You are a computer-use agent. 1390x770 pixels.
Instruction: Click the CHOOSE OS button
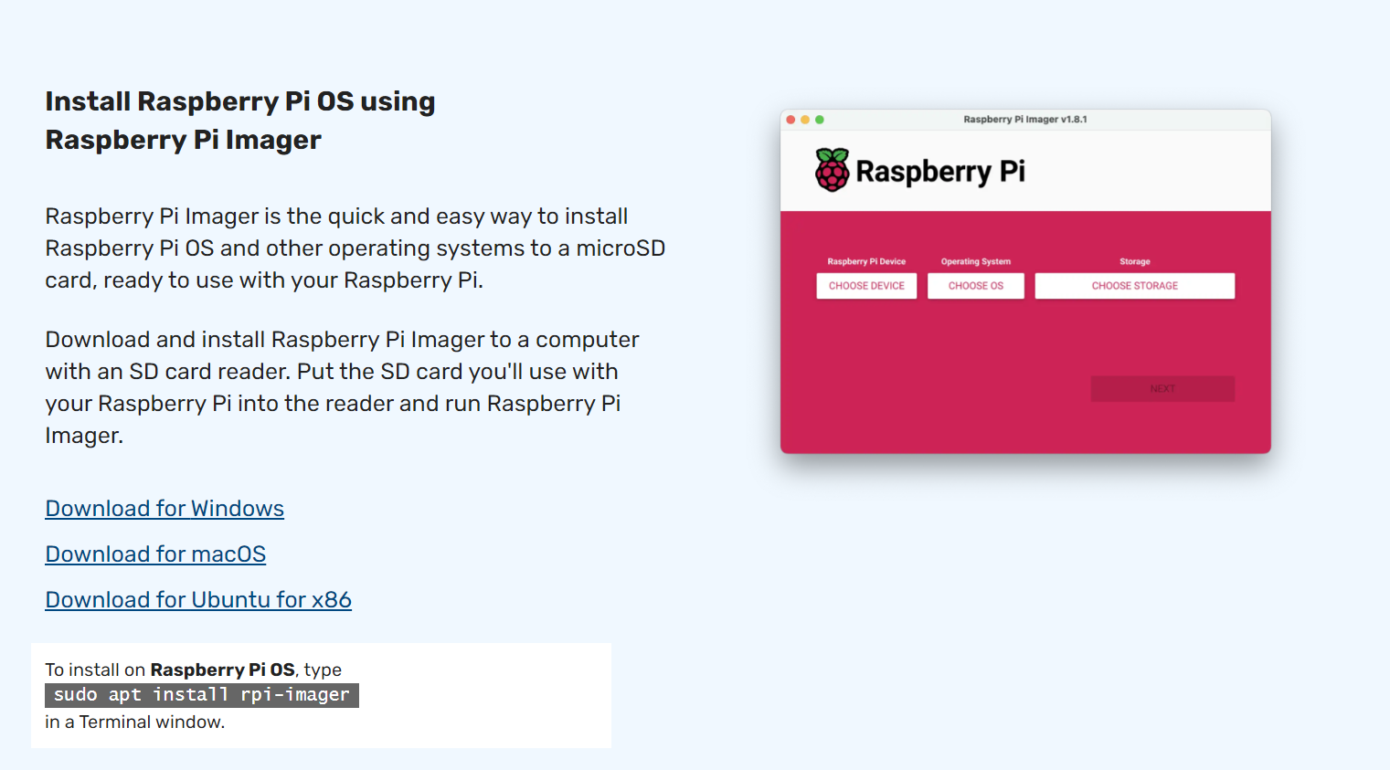coord(975,286)
